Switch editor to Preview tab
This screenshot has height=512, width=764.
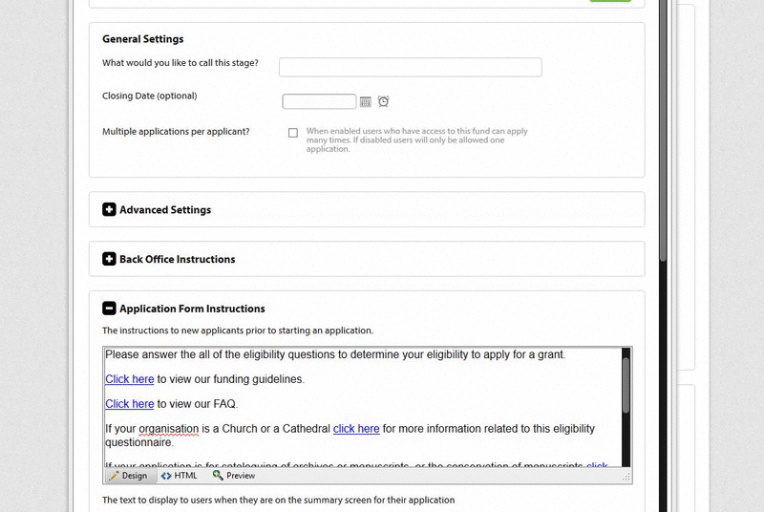pyautogui.click(x=234, y=476)
